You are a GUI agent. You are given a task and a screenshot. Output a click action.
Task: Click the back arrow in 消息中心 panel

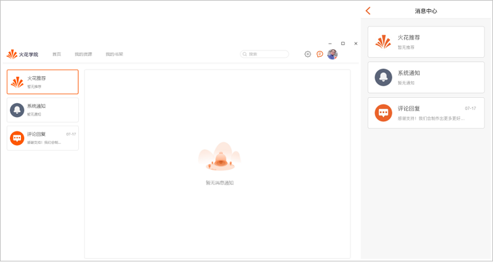click(368, 10)
